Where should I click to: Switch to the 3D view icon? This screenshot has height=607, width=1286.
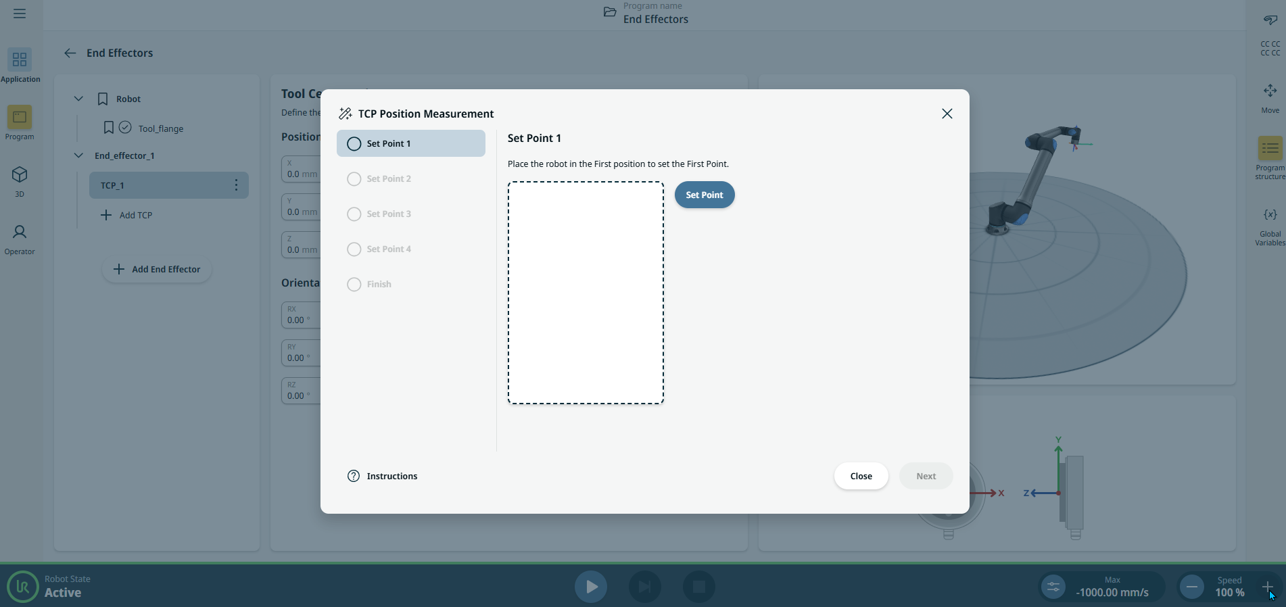(20, 175)
